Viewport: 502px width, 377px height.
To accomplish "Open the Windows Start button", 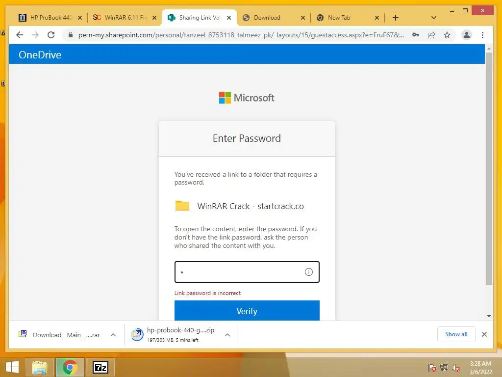I will pos(12,367).
